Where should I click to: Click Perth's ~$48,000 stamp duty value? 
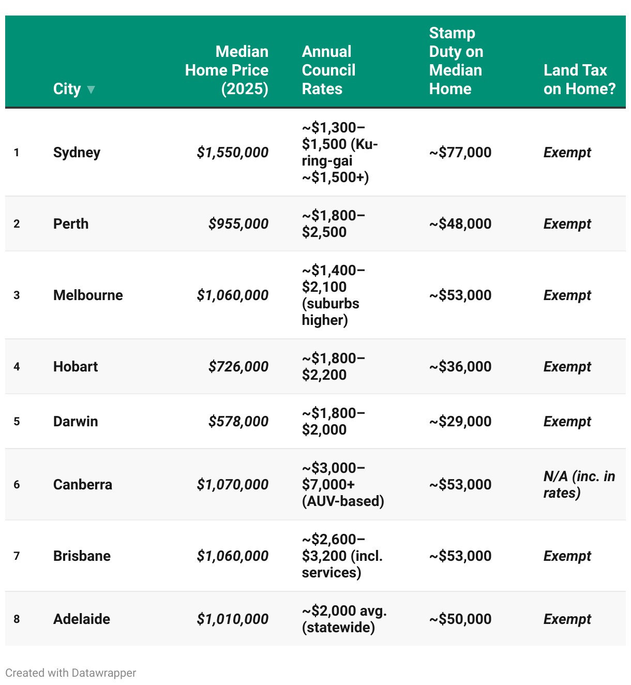click(460, 224)
